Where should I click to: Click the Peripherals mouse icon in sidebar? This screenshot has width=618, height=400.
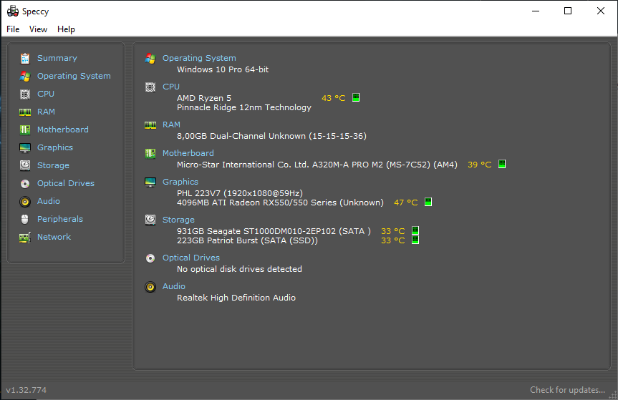pyautogui.click(x=25, y=219)
